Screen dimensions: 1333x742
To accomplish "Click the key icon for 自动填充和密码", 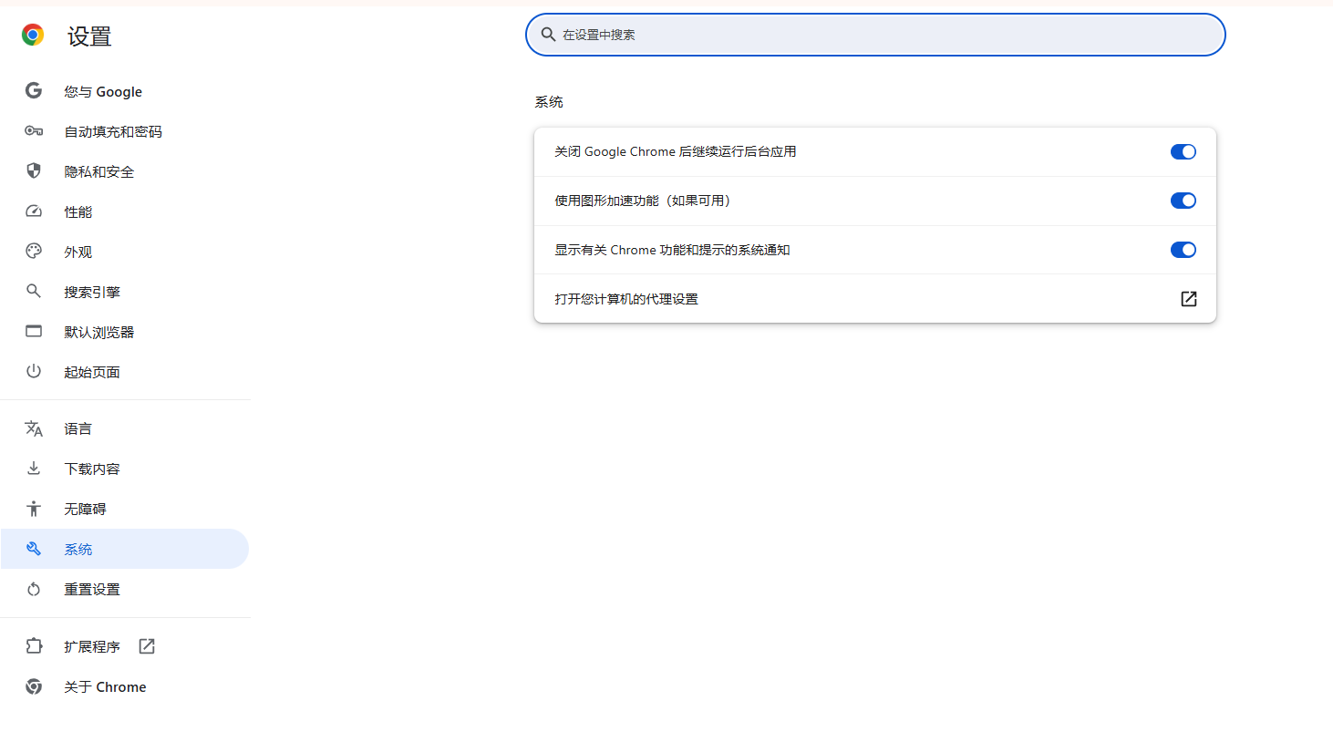I will (x=34, y=131).
